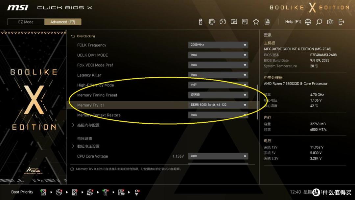Switch to EZ Mode tab
The image size is (355, 200).
26,22
